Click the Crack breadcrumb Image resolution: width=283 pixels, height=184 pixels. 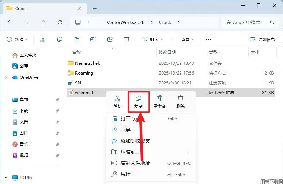tap(165, 22)
